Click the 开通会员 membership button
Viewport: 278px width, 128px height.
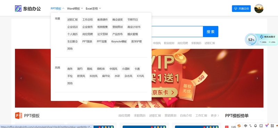(x=241, y=8)
